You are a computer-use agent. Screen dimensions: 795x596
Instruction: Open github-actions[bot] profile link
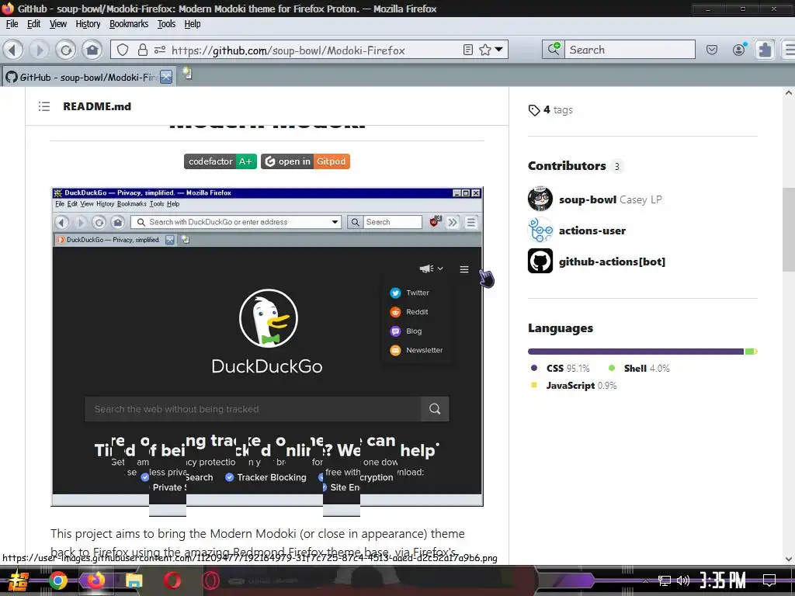[x=612, y=262]
